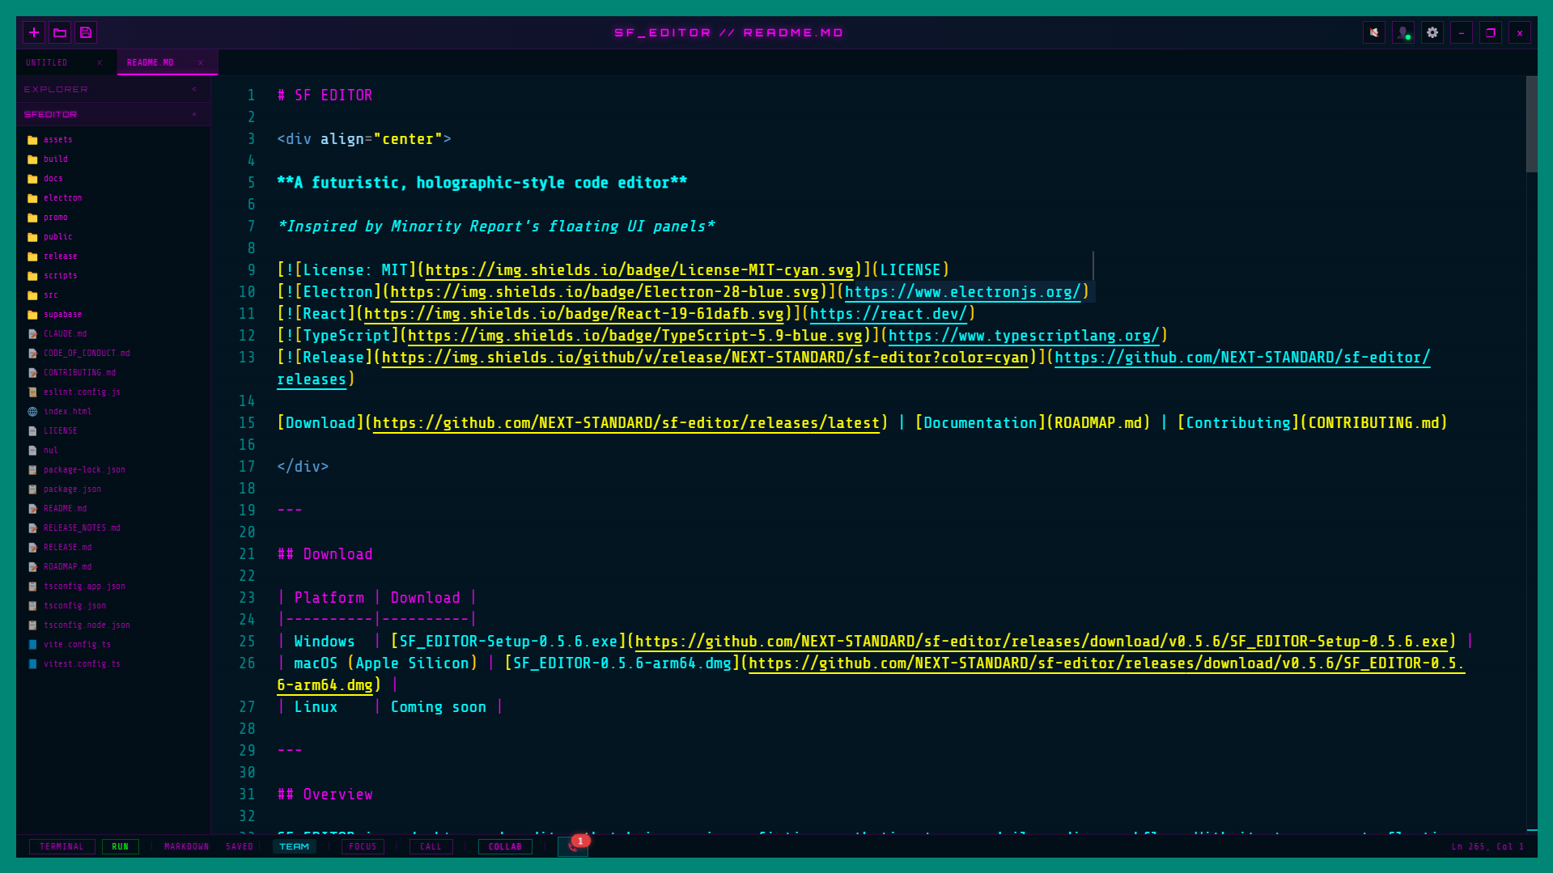Open package.json in the explorer
The image size is (1553, 873).
click(113, 489)
